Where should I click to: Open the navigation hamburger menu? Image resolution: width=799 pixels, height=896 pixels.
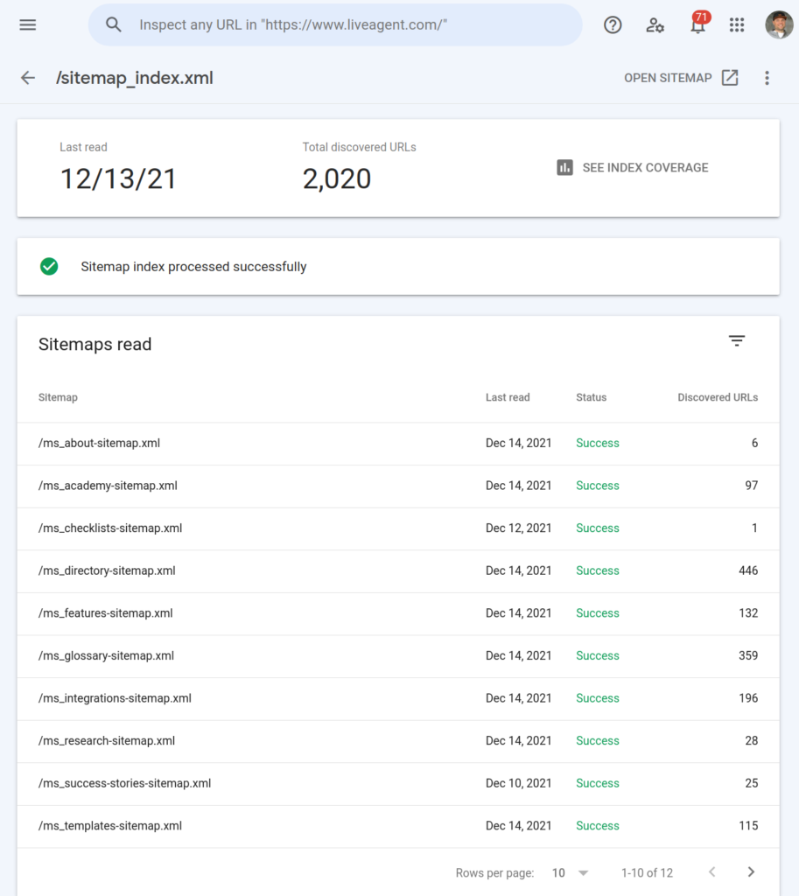click(x=27, y=24)
